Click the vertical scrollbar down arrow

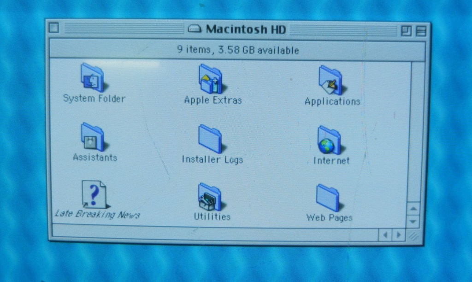click(x=413, y=222)
